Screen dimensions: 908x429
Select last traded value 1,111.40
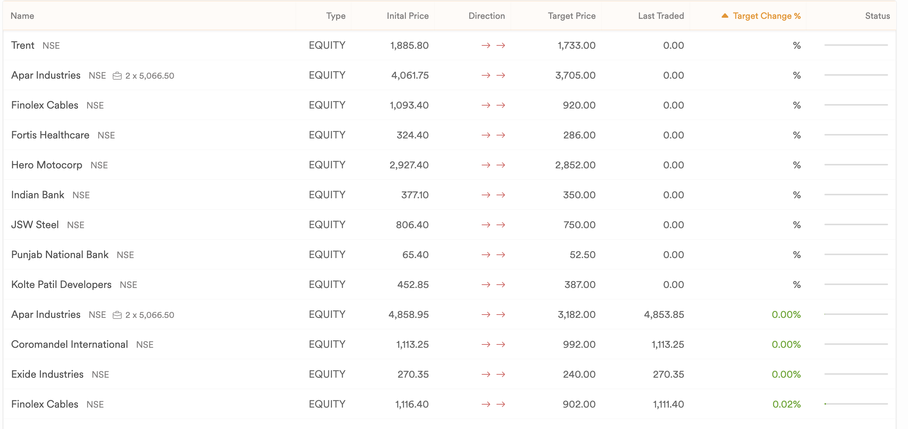[x=668, y=404]
